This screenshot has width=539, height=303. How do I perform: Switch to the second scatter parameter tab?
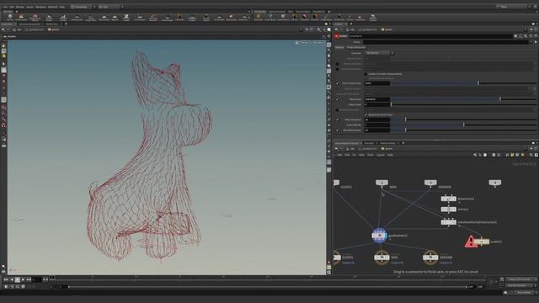pos(355,47)
